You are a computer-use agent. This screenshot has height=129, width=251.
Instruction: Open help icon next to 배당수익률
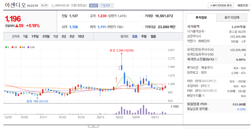pos(203,96)
